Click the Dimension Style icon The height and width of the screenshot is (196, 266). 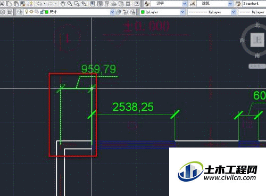[193, 3]
